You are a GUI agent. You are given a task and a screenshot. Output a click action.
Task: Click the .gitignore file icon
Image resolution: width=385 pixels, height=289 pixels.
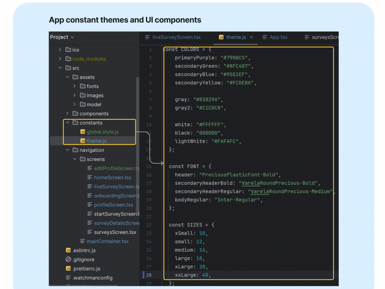point(68,260)
